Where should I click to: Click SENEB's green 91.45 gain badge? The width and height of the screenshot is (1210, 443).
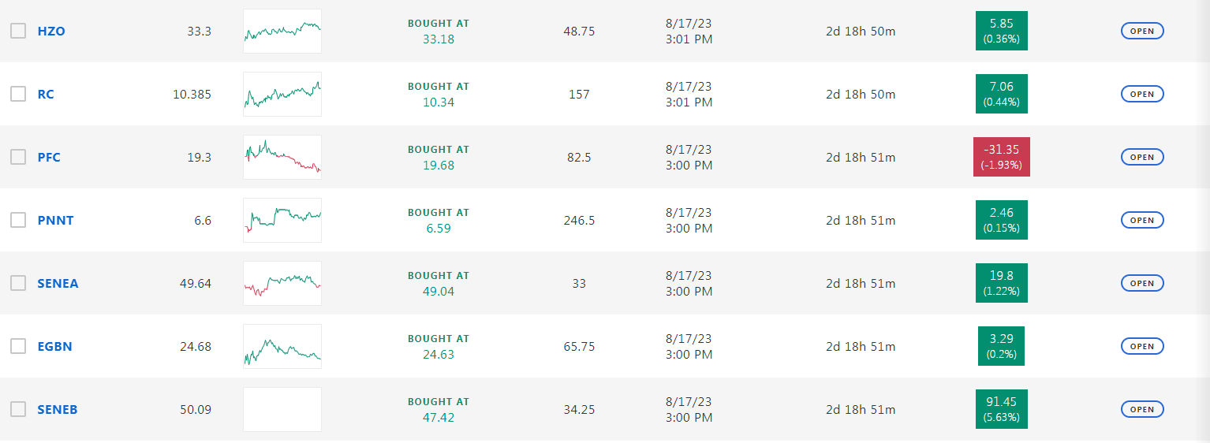1001,409
